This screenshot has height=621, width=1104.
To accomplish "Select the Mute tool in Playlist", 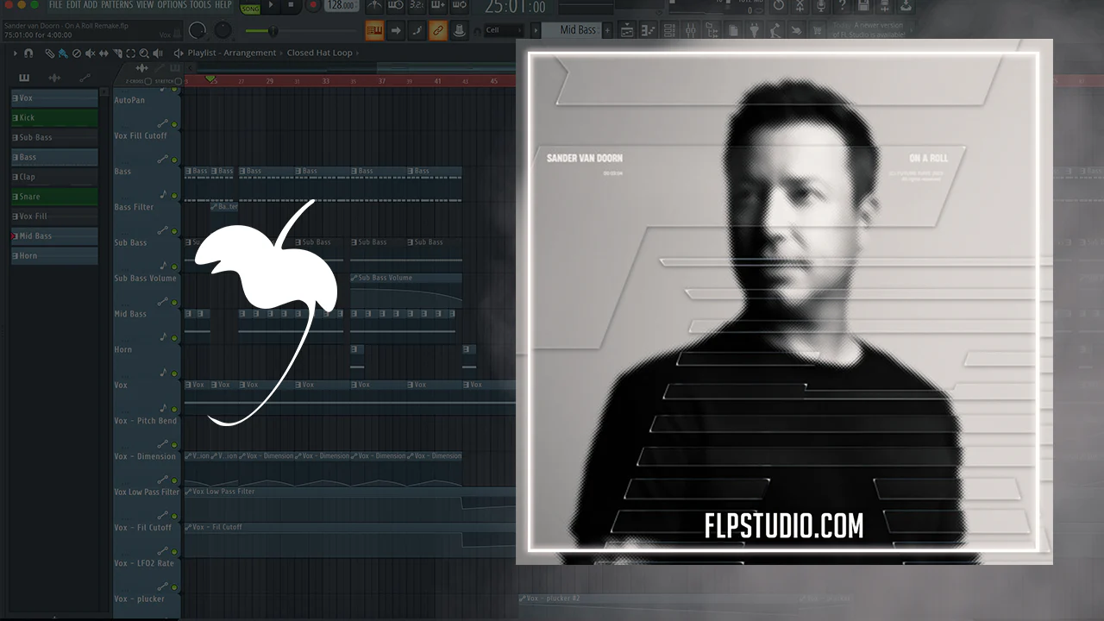I will (x=91, y=53).
